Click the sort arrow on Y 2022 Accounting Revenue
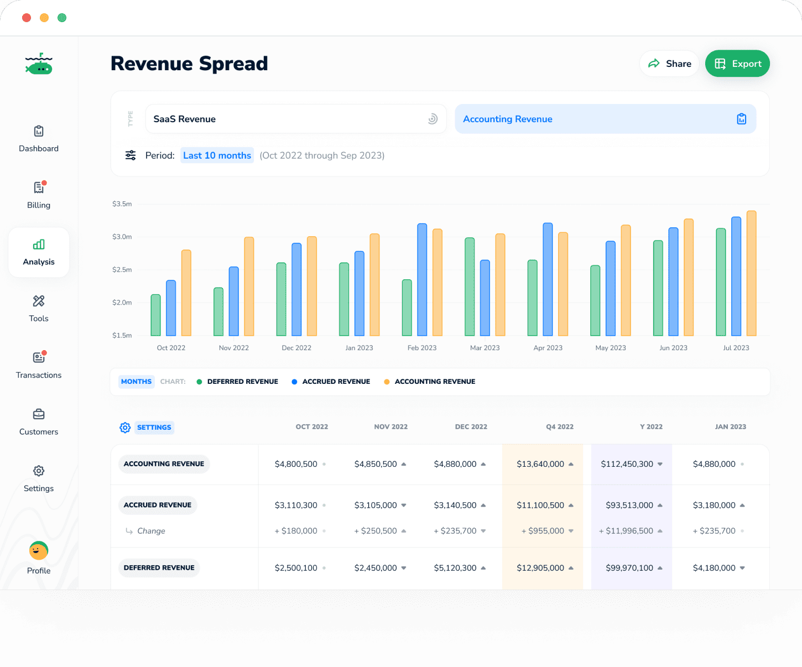This screenshot has width=802, height=667. [x=660, y=464]
